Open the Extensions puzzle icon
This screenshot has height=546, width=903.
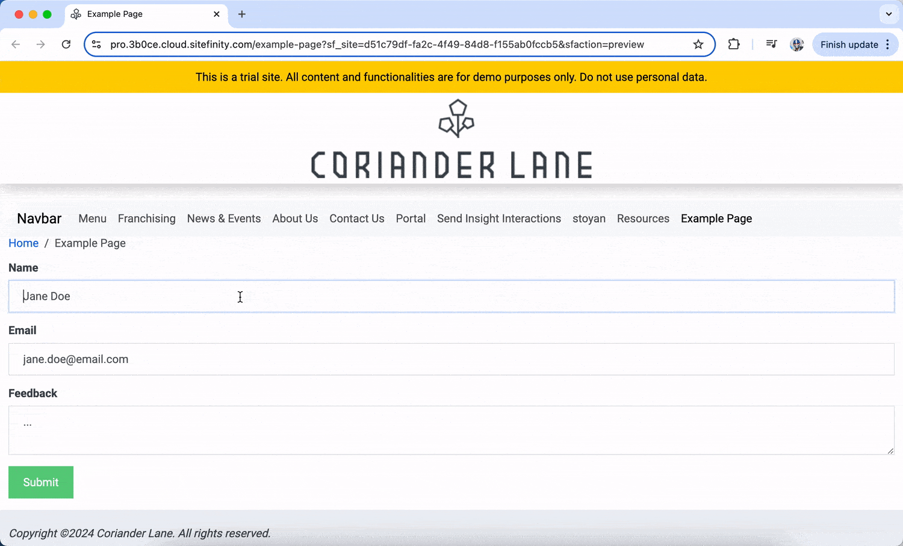coord(733,45)
